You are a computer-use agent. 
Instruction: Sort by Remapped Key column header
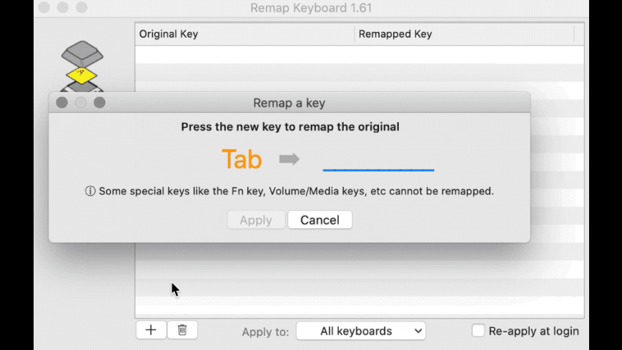click(x=464, y=34)
